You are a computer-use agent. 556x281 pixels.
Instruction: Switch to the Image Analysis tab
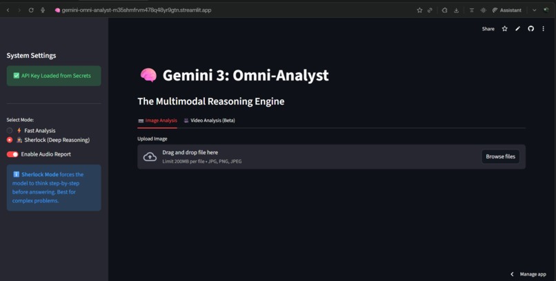(157, 121)
